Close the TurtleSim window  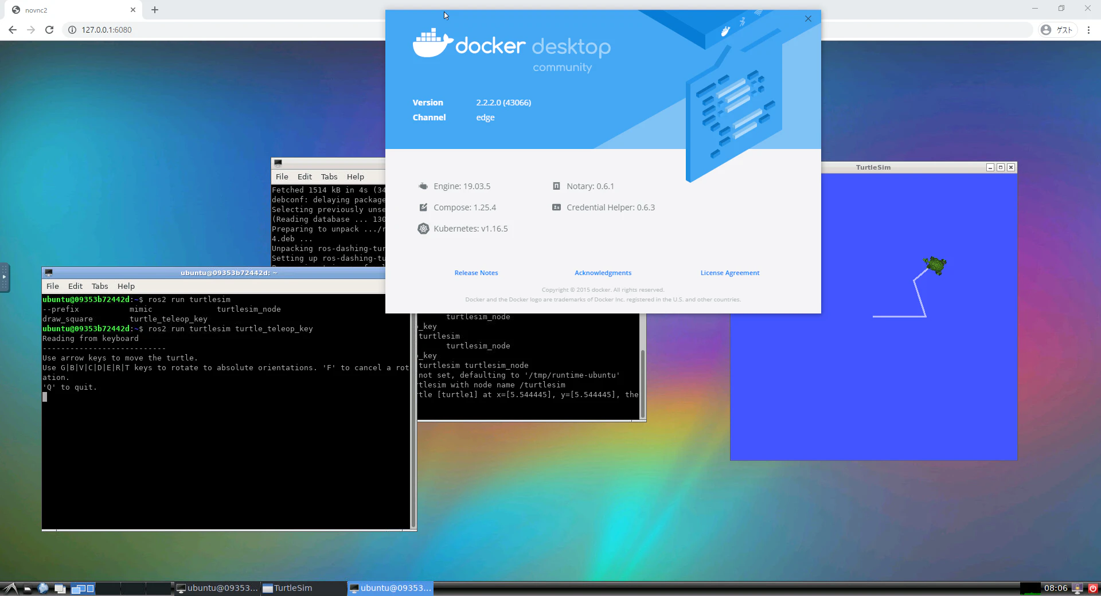[1011, 167]
